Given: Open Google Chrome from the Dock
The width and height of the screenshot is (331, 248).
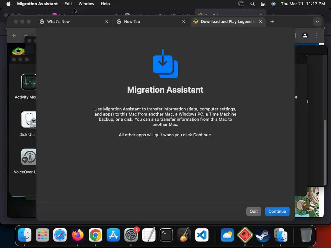Looking at the screenshot, I should coord(95,235).
